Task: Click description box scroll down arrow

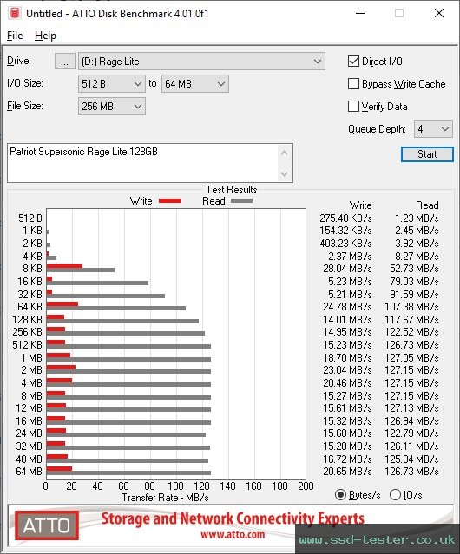Action: point(285,174)
